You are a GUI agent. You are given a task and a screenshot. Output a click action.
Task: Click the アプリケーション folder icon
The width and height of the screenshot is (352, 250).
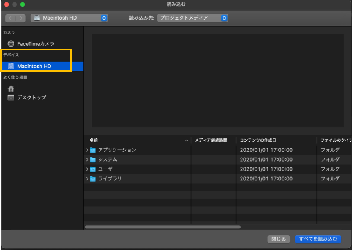tap(93, 150)
